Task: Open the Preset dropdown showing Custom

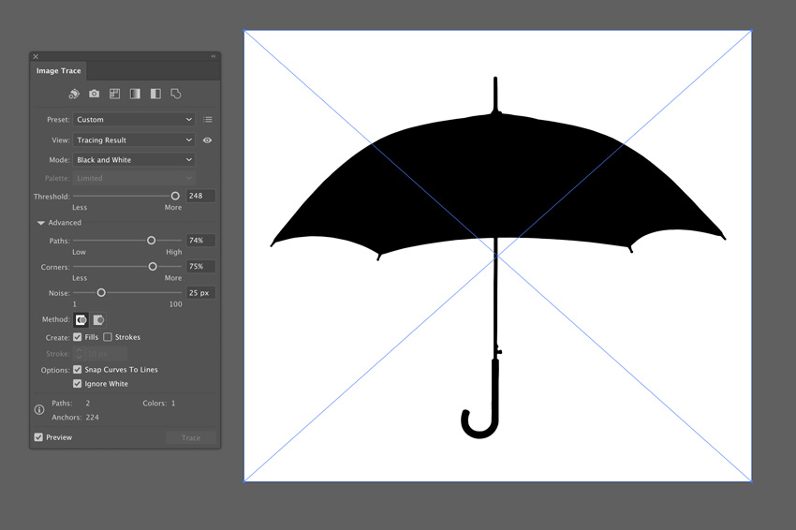Action: tap(134, 120)
